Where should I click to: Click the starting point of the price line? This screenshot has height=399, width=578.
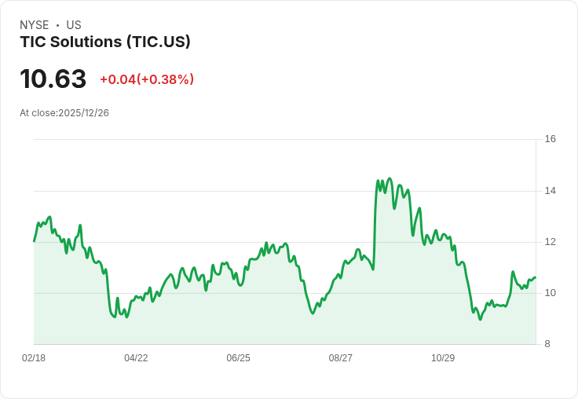[34, 241]
